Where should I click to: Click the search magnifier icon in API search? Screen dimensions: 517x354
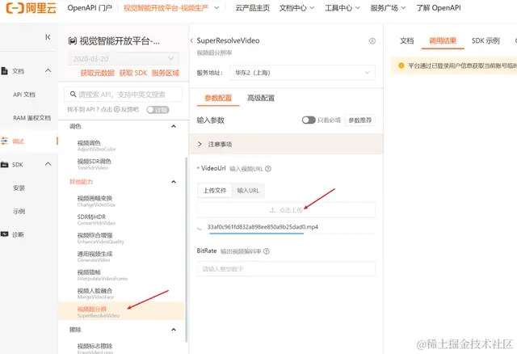74,95
